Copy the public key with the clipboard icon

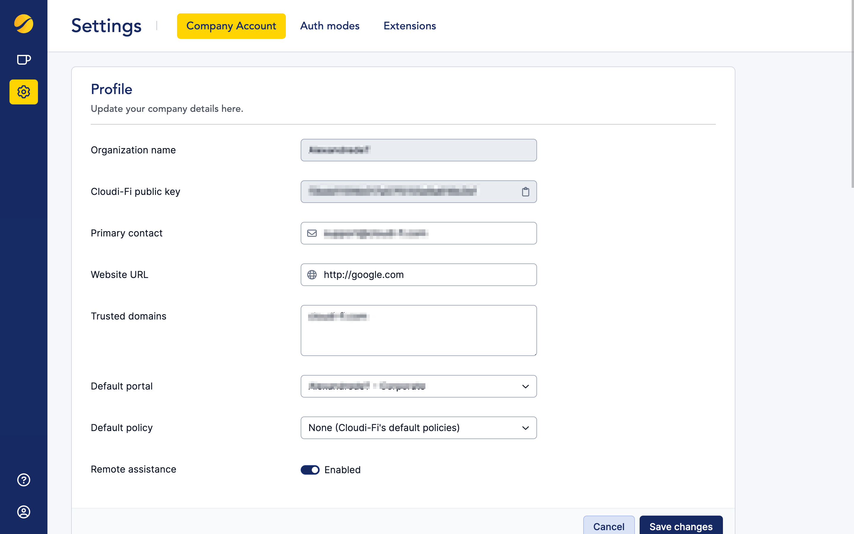525,192
